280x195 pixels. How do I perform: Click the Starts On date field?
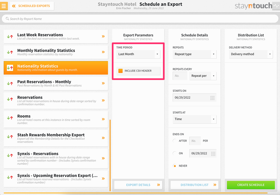(x=194, y=97)
